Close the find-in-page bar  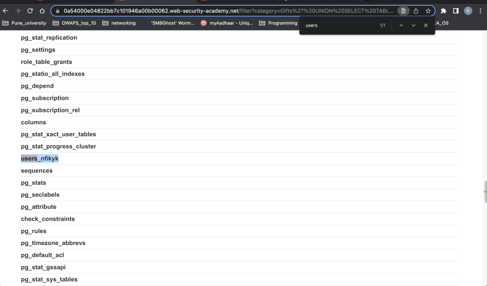click(x=426, y=25)
